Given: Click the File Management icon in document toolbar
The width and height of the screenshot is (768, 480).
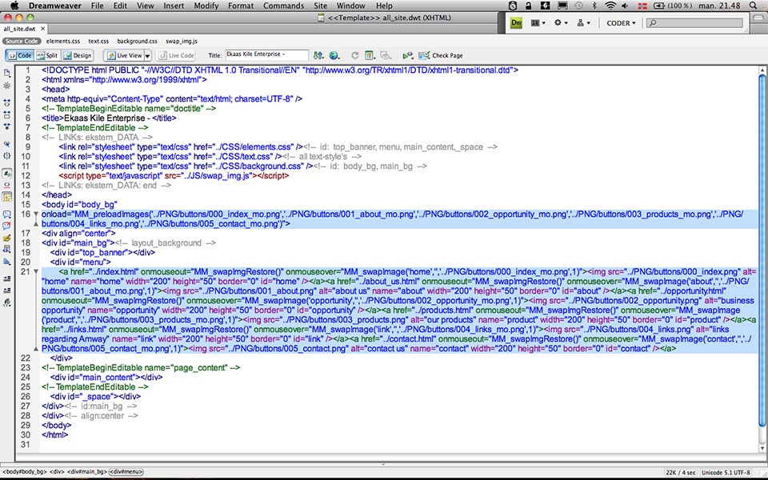Looking at the screenshot, I should [x=318, y=55].
